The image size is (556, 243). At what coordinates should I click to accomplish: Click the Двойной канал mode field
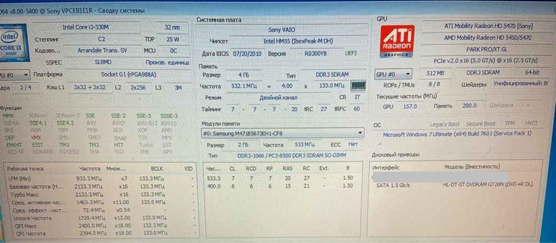[x=279, y=97]
